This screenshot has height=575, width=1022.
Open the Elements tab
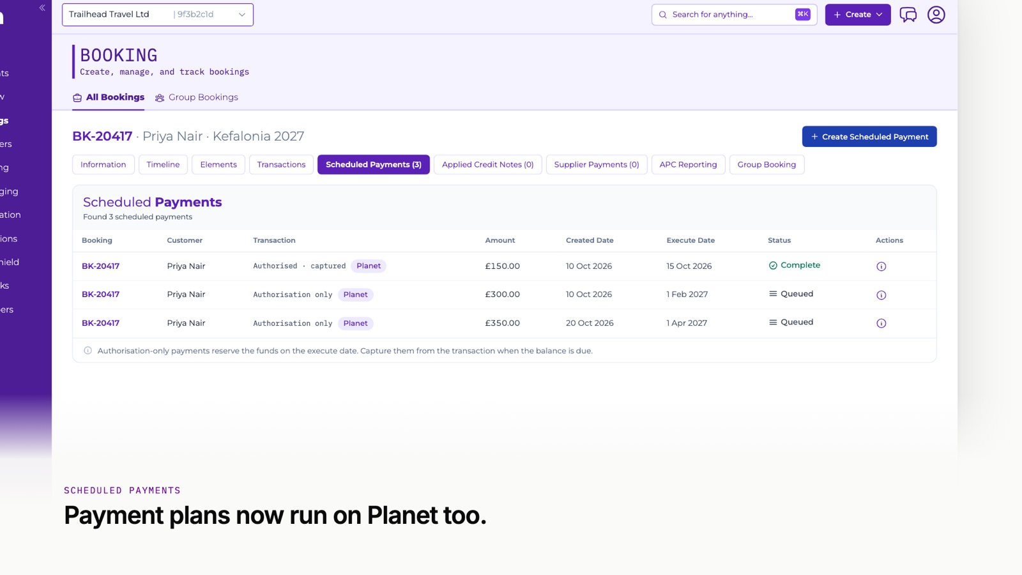218,165
